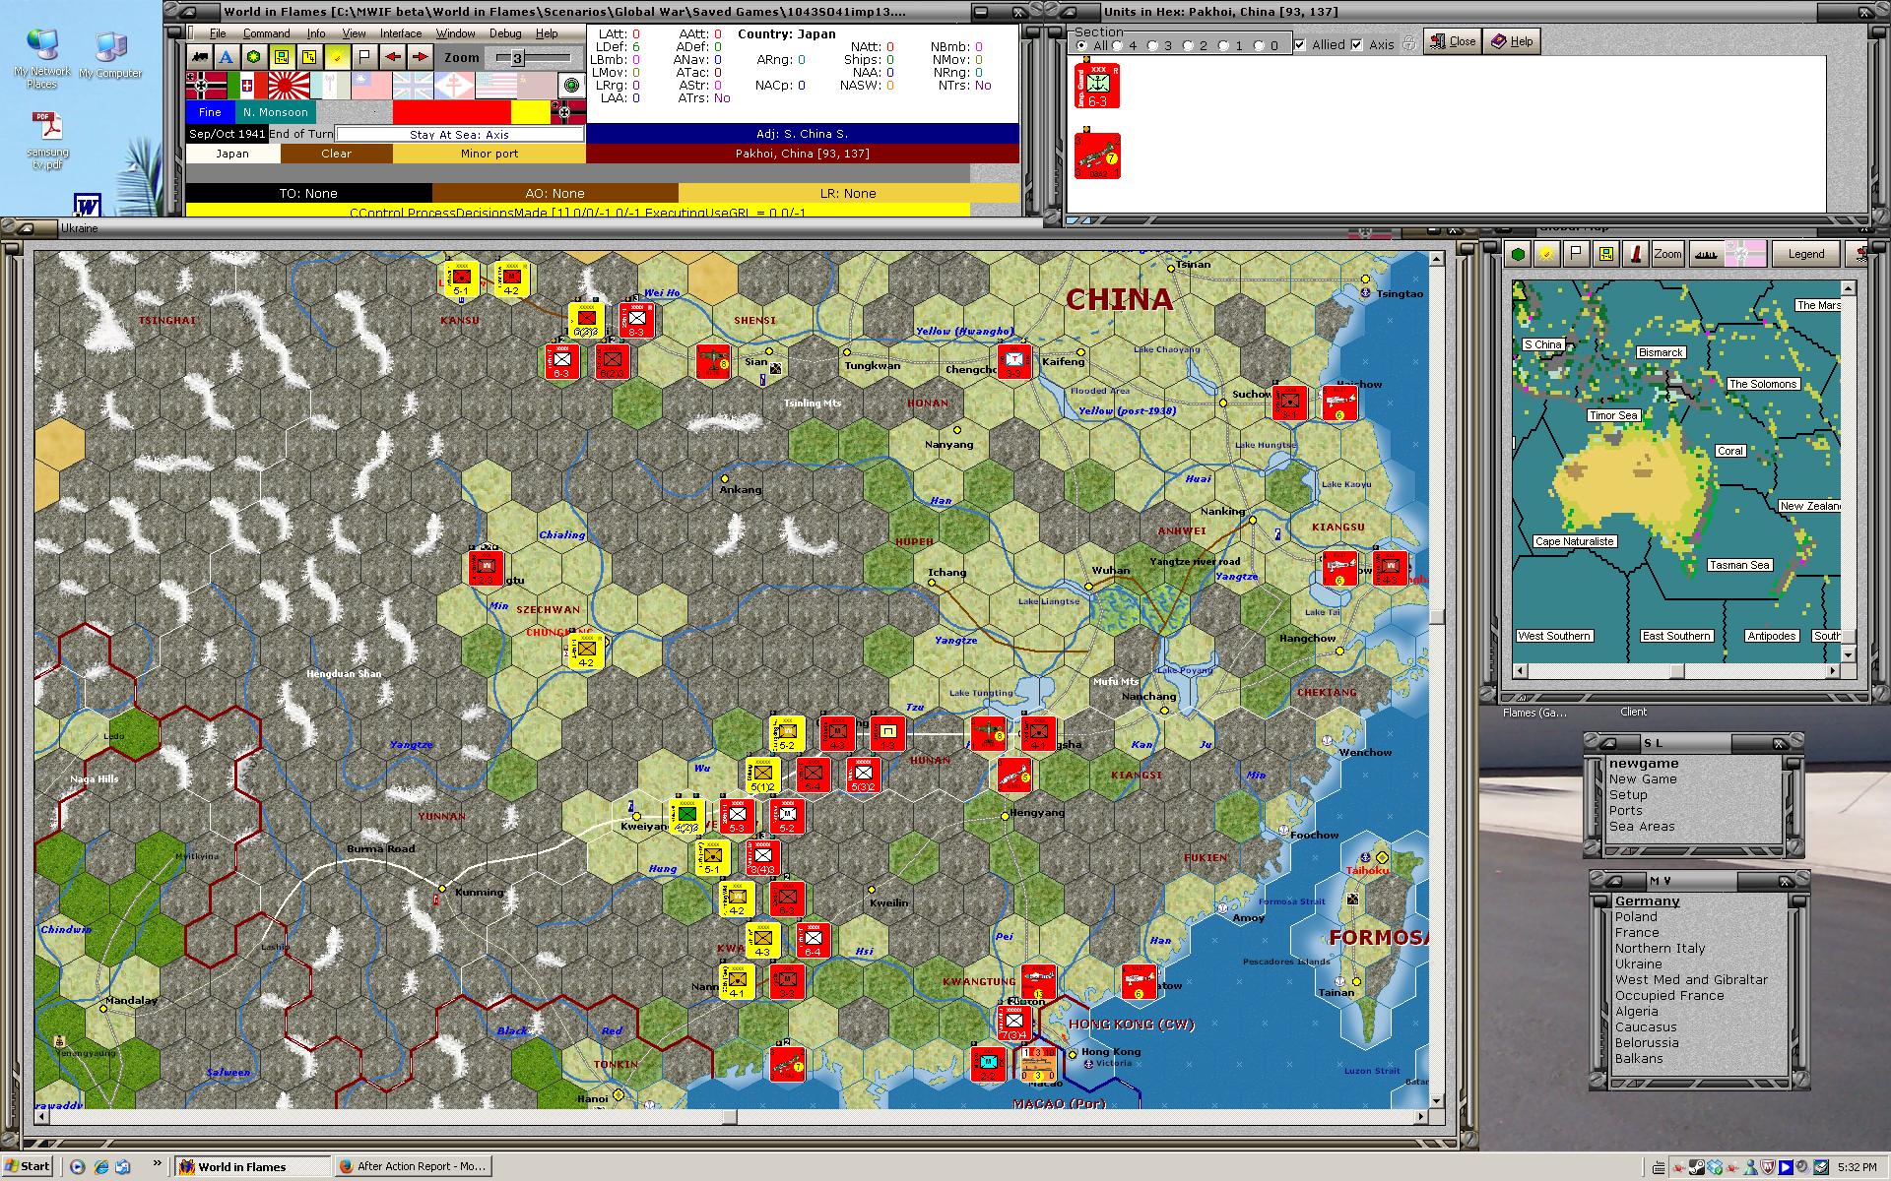The height and width of the screenshot is (1181, 1891).
Task: Select section 4 radio button
Action: pos(1118,45)
